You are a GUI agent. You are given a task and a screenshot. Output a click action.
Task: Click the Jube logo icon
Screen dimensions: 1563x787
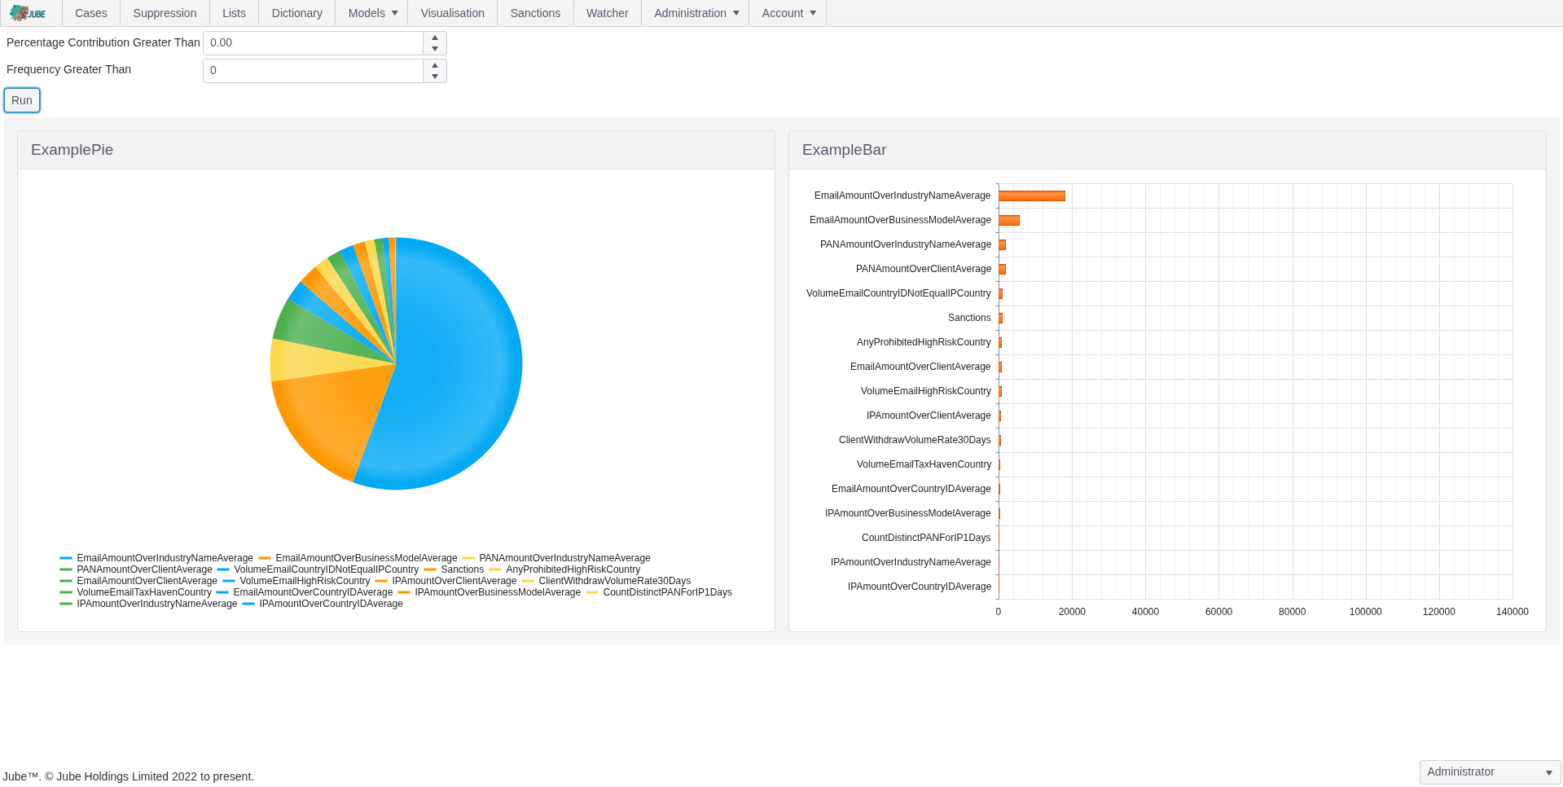tap(28, 13)
